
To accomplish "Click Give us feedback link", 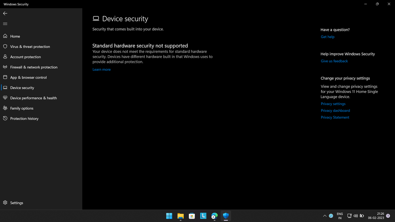I will [x=334, y=61].
